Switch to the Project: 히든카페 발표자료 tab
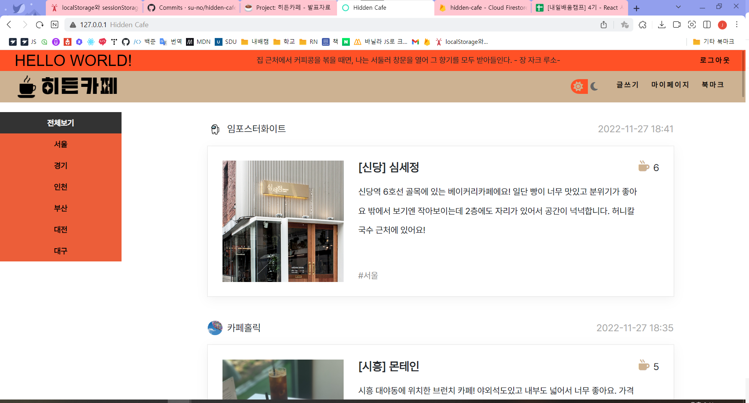This screenshot has height=403, width=749. 288,8
